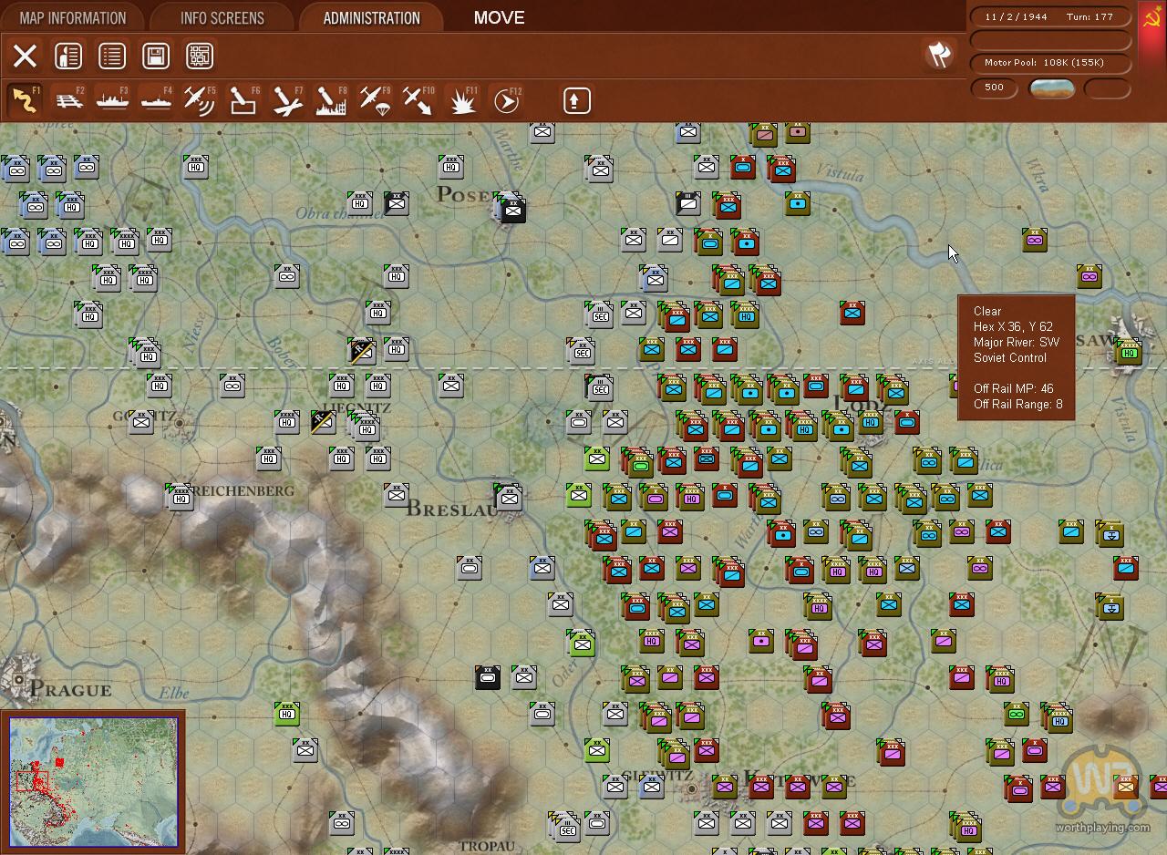This screenshot has height=855, width=1167.
Task: Click the X quit icon in Administration bar
Action: pyautogui.click(x=25, y=56)
